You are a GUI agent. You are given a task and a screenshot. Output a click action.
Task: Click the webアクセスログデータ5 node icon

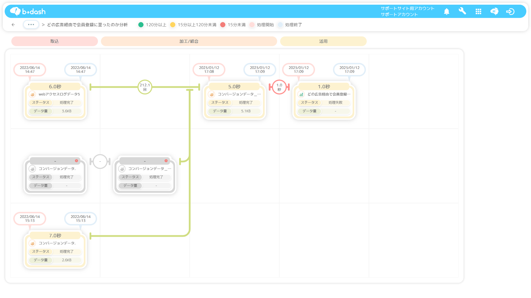pos(33,94)
